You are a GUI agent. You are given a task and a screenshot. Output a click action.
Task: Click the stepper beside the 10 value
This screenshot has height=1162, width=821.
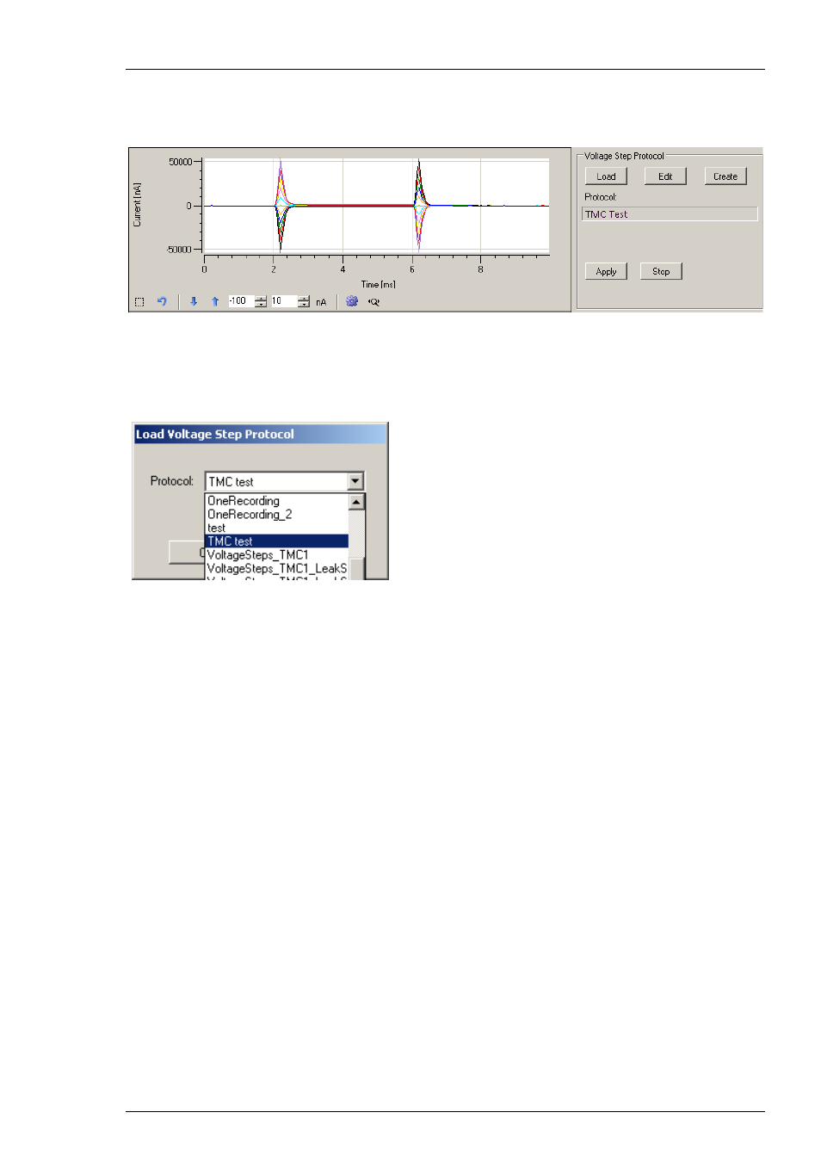coord(304,301)
